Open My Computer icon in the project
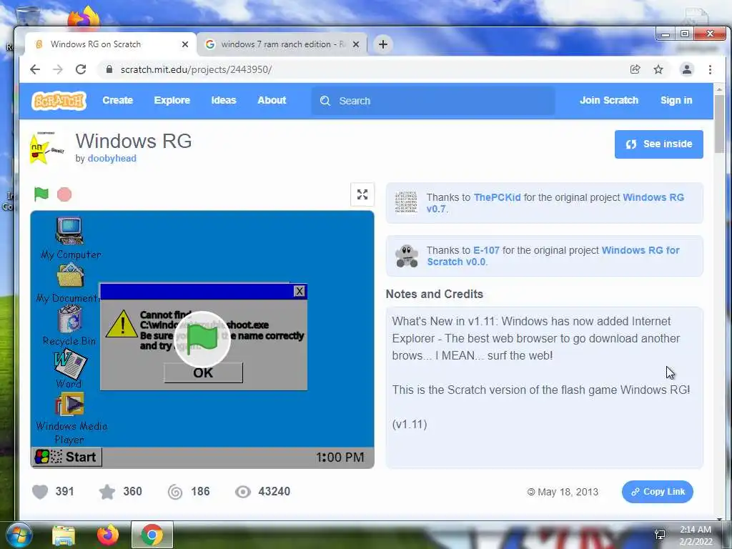Image resolution: width=732 pixels, height=549 pixels. click(x=69, y=231)
